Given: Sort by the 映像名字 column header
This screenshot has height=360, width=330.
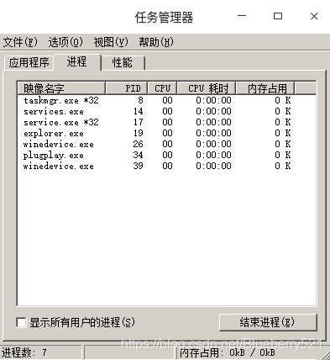Looking at the screenshot, I should pos(61,88).
